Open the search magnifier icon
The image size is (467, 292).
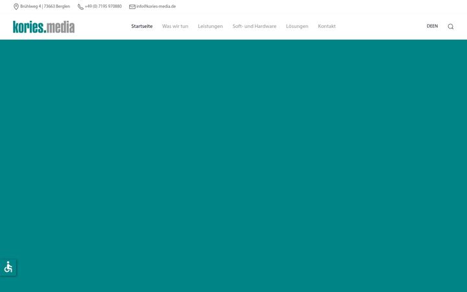click(x=451, y=27)
